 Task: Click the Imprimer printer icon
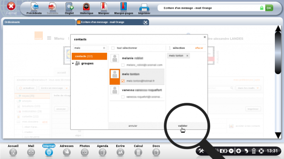pos(144,7)
